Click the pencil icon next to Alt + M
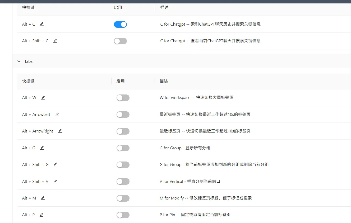The image size is (351, 223). (43, 198)
